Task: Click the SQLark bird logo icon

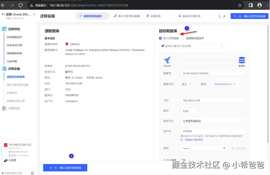Action: click(x=167, y=60)
